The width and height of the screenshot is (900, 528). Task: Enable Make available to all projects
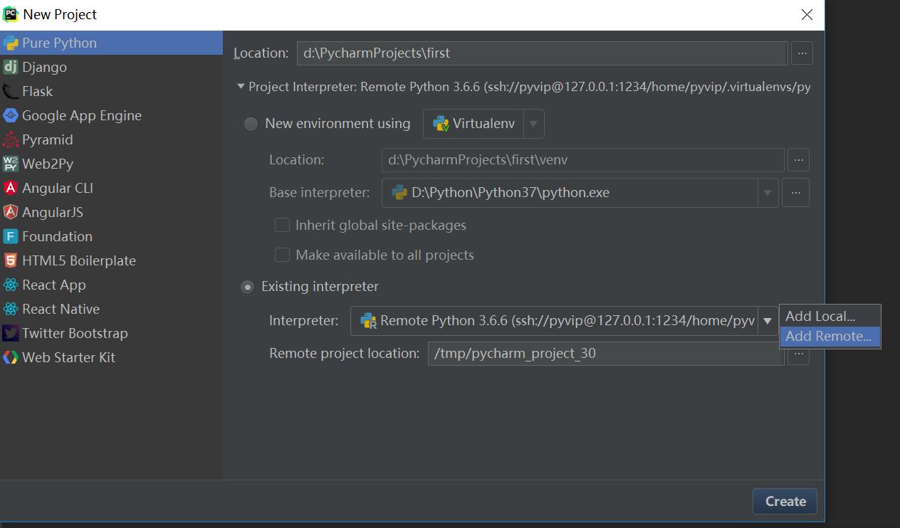[282, 255]
